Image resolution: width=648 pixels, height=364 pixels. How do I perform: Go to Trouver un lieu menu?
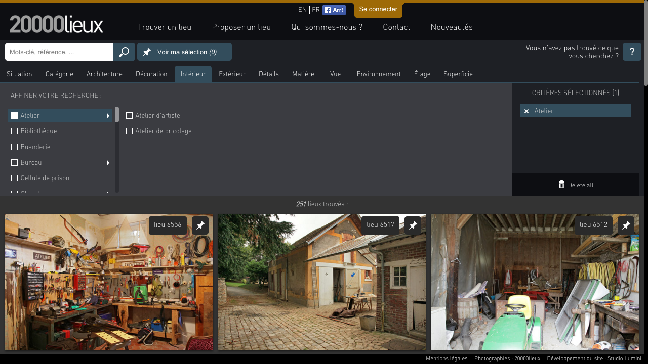pos(165,27)
